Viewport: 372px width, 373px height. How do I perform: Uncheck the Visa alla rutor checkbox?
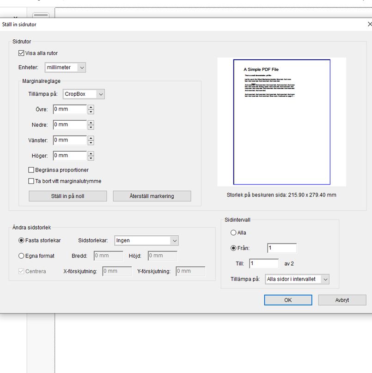point(20,53)
